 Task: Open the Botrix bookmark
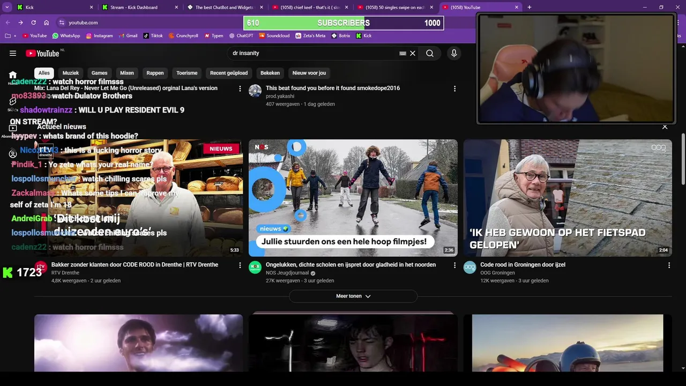(x=340, y=36)
